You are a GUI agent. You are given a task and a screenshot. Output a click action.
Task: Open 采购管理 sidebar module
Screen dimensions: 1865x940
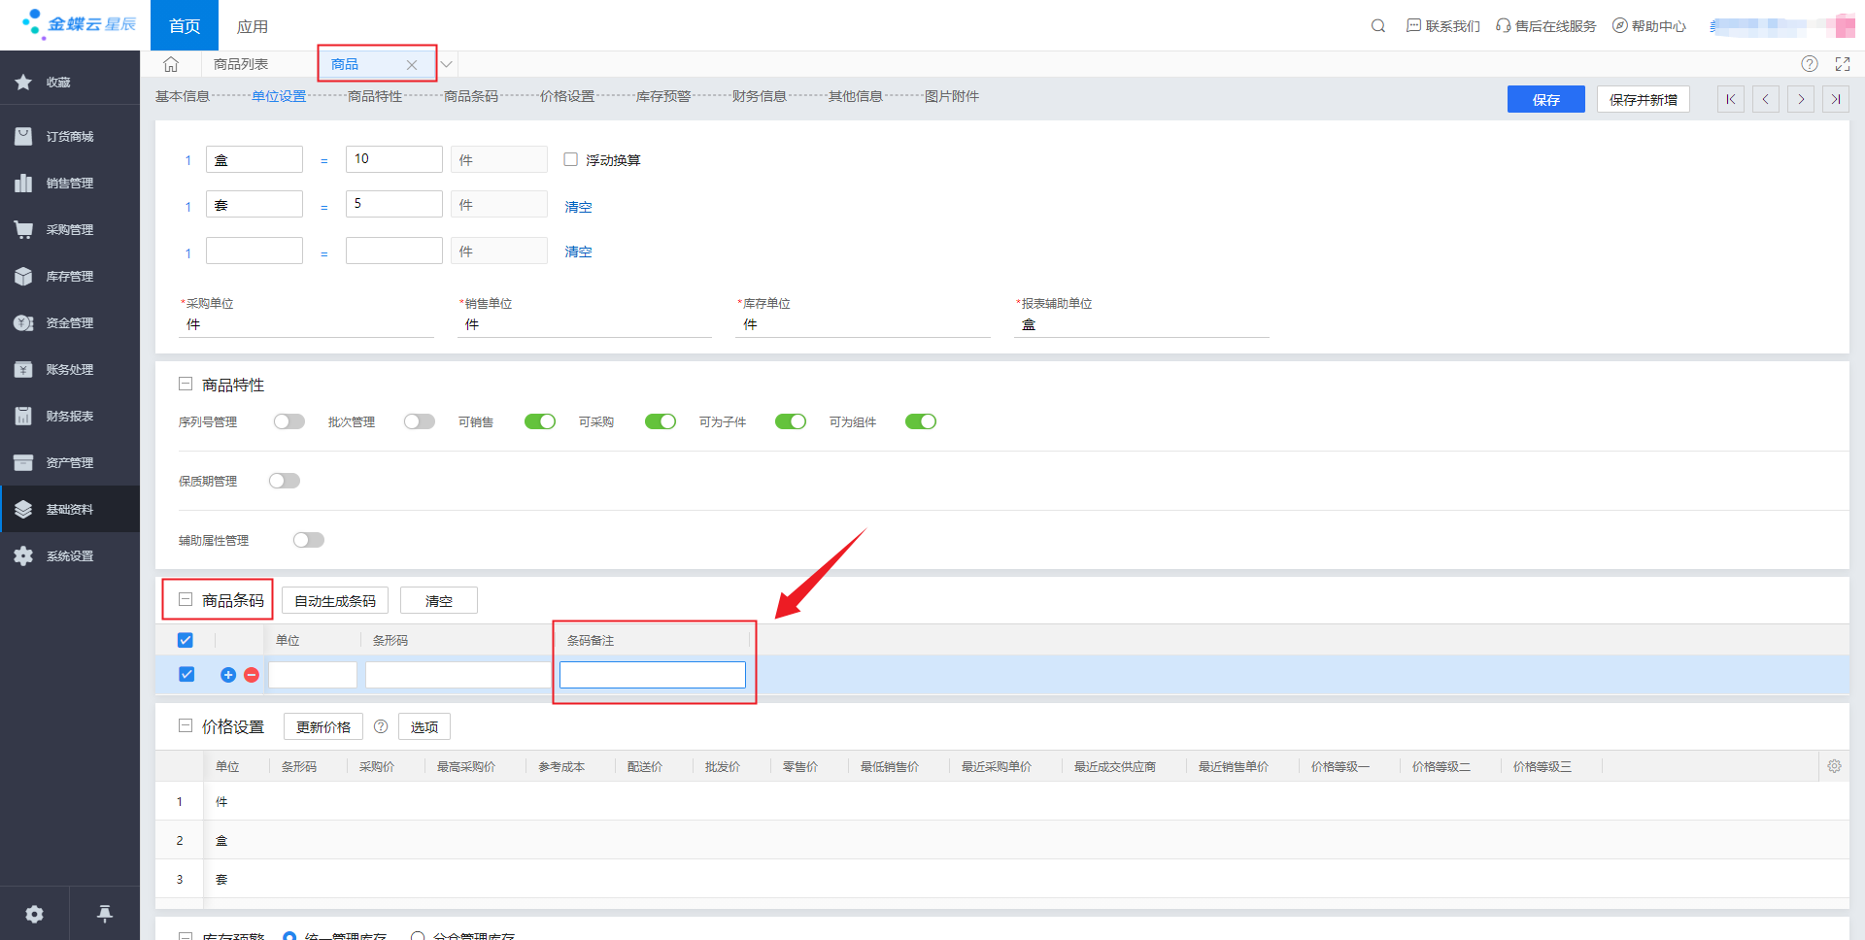(x=70, y=230)
